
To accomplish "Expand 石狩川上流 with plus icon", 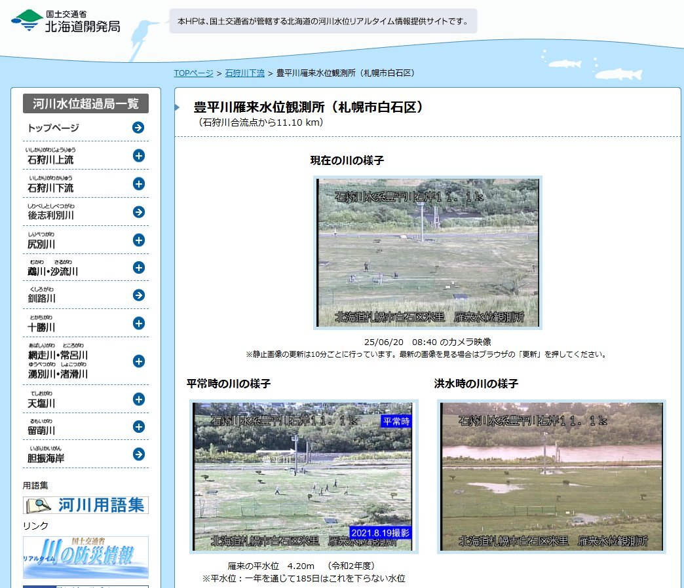I will (x=138, y=156).
